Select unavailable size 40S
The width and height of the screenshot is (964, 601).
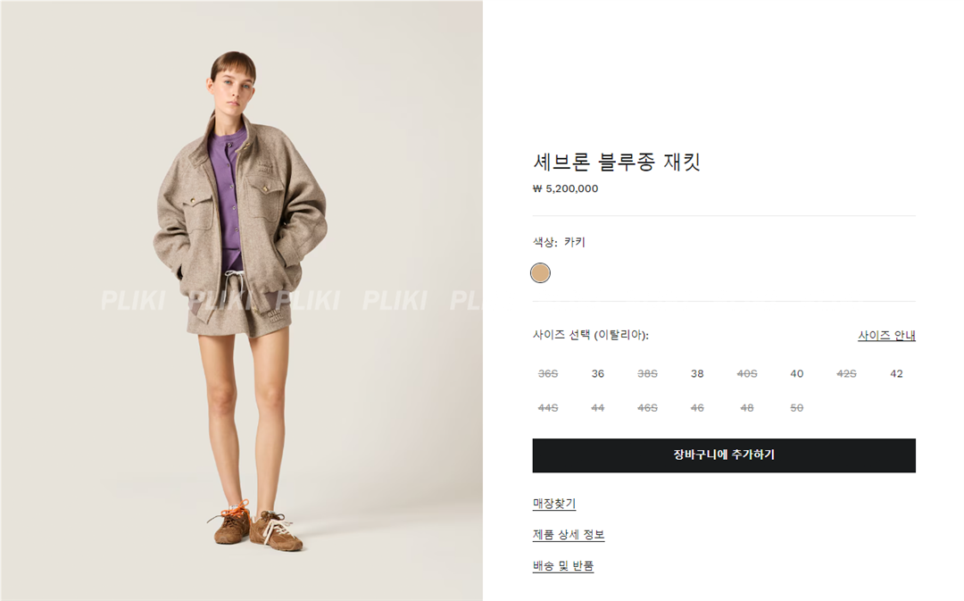pos(747,373)
